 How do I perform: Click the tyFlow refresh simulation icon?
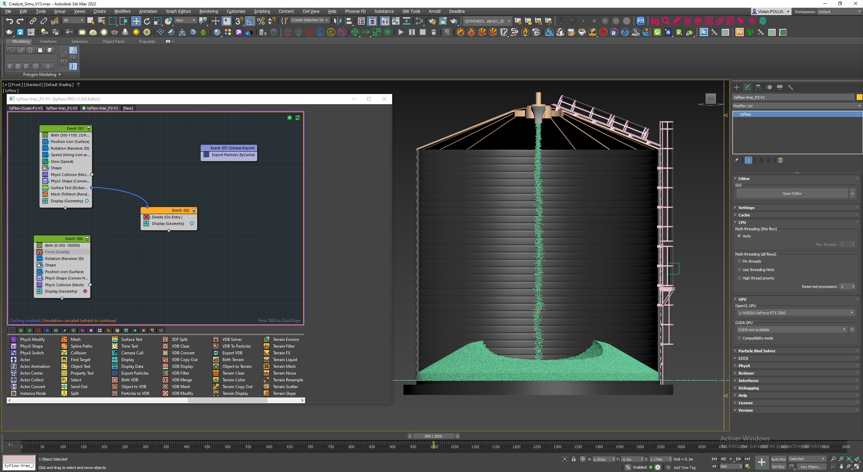(x=298, y=118)
